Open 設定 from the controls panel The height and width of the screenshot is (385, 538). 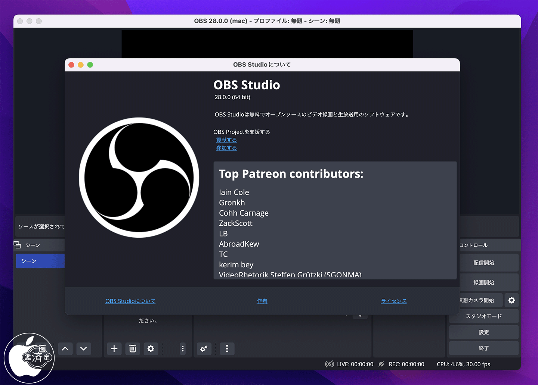[x=484, y=332]
